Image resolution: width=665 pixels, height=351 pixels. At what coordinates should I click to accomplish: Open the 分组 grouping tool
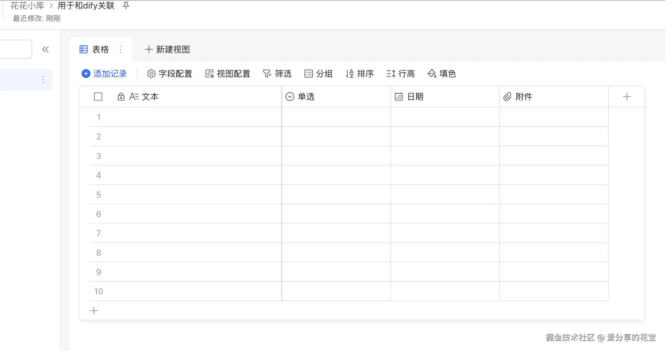pos(318,74)
